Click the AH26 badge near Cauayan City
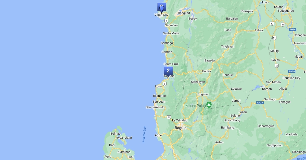Screen dimensions: 306x160 (x=292, y=71)
